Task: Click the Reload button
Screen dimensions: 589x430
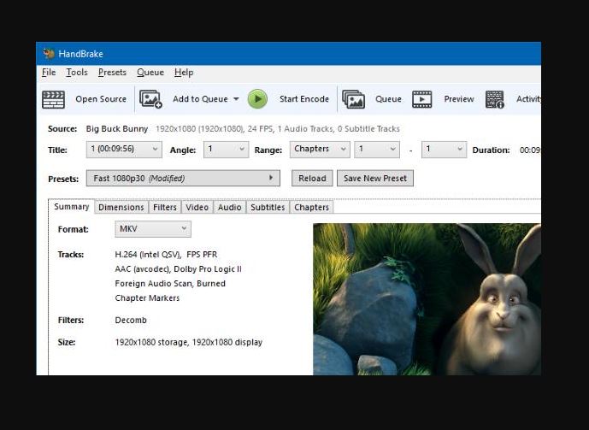Action: pos(312,178)
